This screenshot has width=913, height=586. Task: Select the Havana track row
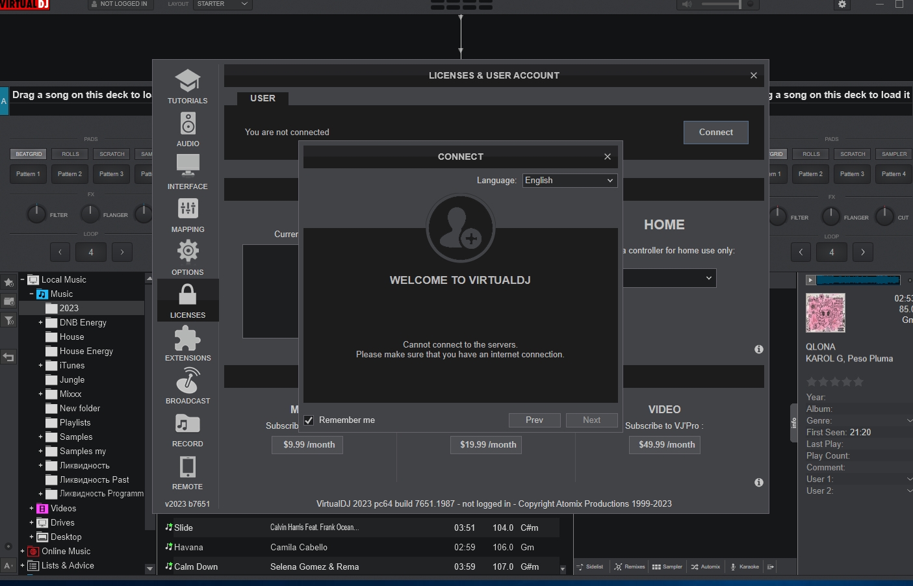point(359,548)
